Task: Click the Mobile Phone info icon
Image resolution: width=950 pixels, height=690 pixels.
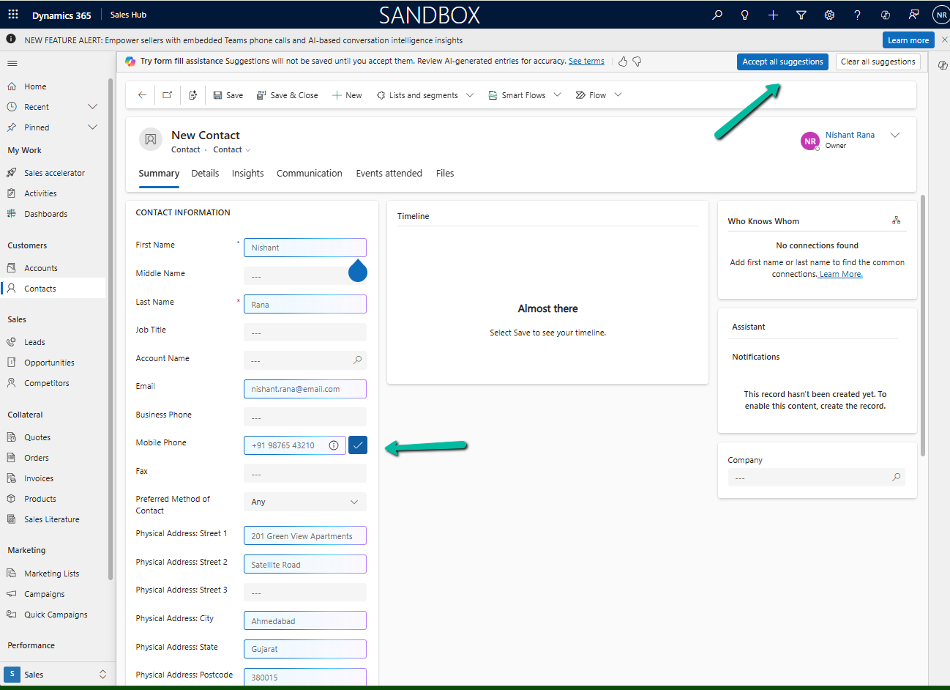Action: [x=334, y=445]
